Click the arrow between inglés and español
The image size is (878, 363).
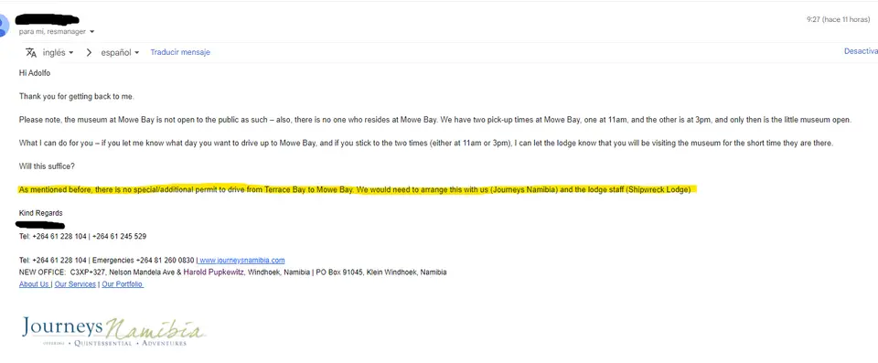tap(89, 53)
